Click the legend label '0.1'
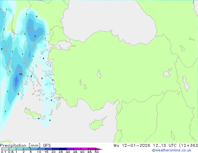The image size is (198, 153). [3, 152]
